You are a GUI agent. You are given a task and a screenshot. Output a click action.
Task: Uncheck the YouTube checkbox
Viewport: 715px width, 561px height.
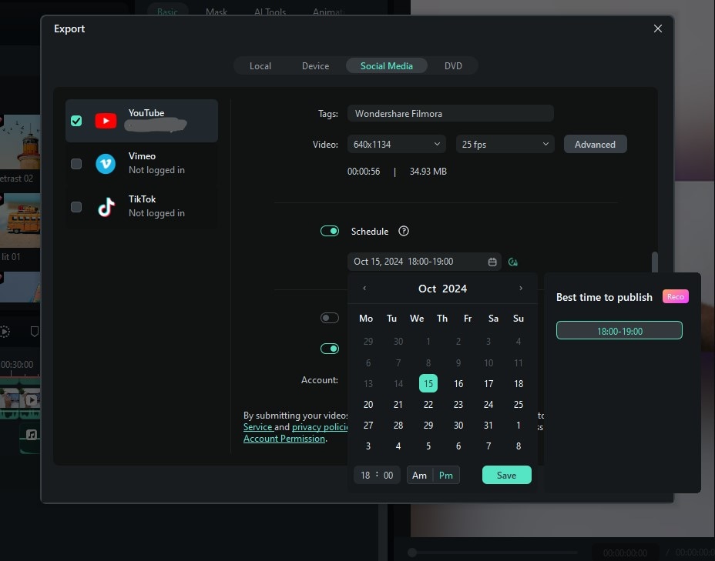[76, 121]
